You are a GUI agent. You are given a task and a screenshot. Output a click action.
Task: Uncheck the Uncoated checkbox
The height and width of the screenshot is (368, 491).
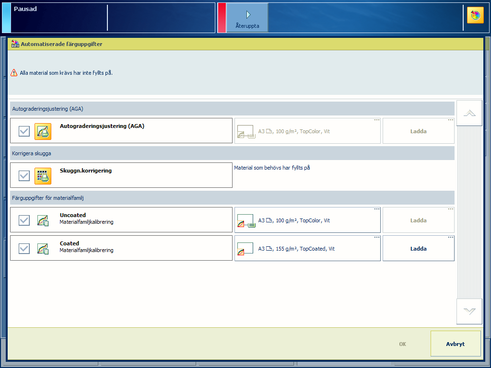(x=24, y=220)
